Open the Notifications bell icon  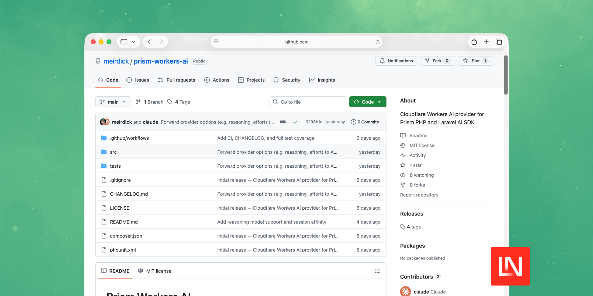(x=382, y=61)
